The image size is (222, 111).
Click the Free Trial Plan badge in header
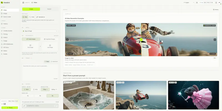tap(208, 3)
